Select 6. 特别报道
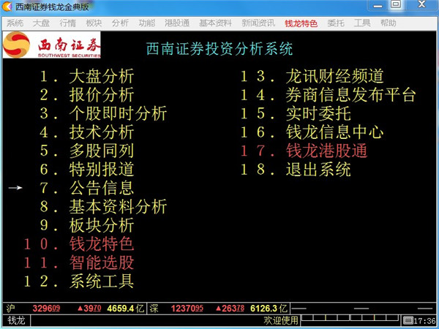Image resolution: width=439 pixels, height=329 pixels. (87, 170)
